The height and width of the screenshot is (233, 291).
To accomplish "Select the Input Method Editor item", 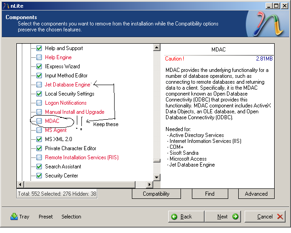I will point(66,76).
